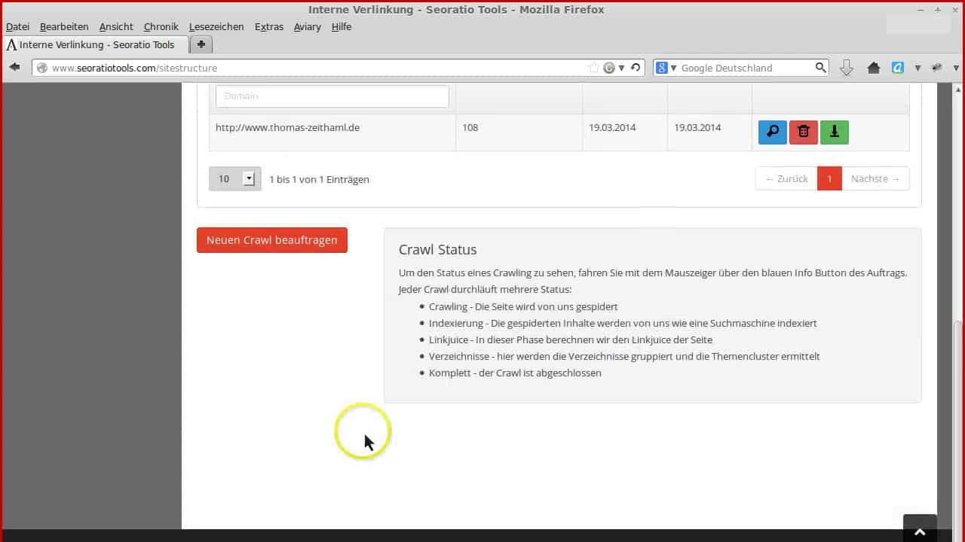The height and width of the screenshot is (542, 965).
Task: Click the Neuen Crawl beauftragen button
Action: click(x=272, y=240)
